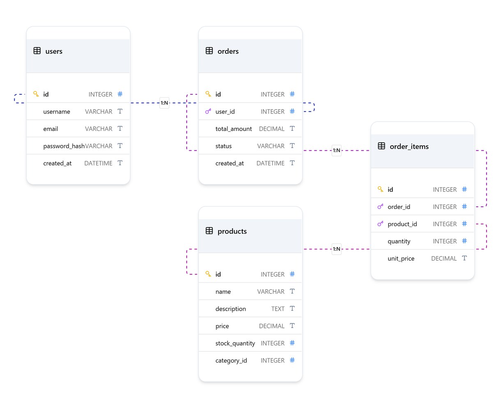Click the type icon on unit_price row
Viewport: 501px width, 408px height.
click(x=464, y=258)
